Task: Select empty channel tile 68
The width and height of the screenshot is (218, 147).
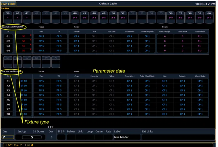Action: coord(36,62)
